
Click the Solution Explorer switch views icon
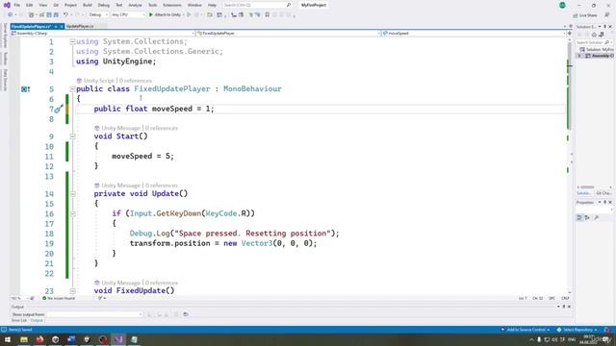coord(601,35)
